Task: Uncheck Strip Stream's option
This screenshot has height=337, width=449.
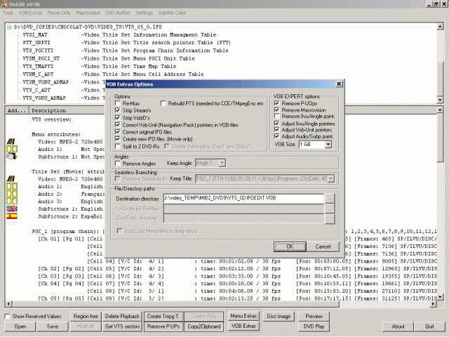Action: 117,110
